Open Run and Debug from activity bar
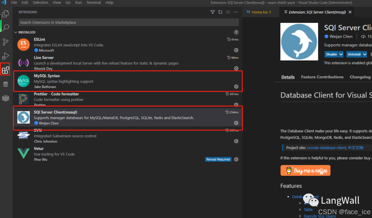372x218 pixels. tap(5, 56)
